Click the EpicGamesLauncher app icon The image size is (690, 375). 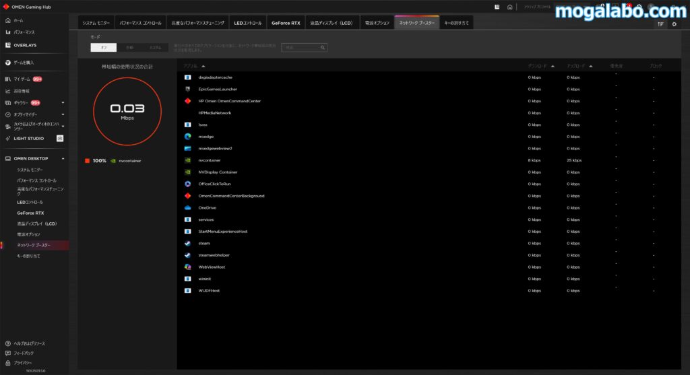click(x=187, y=90)
